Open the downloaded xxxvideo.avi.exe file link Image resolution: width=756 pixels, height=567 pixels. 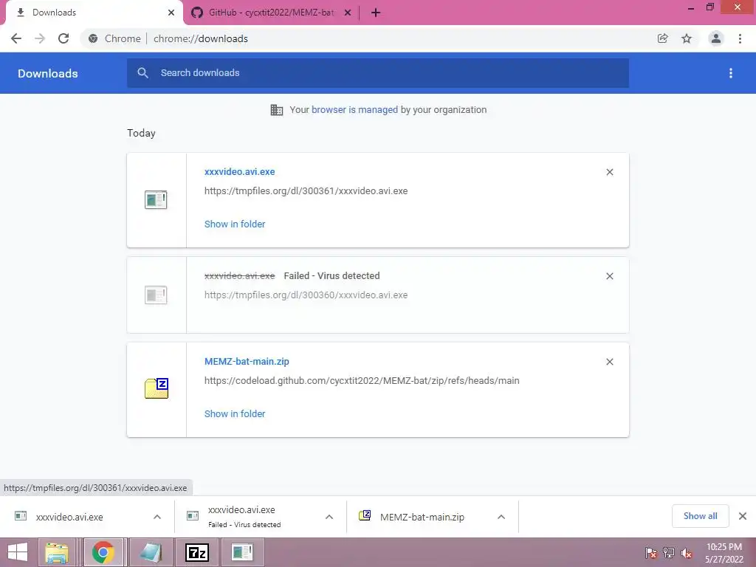240,171
